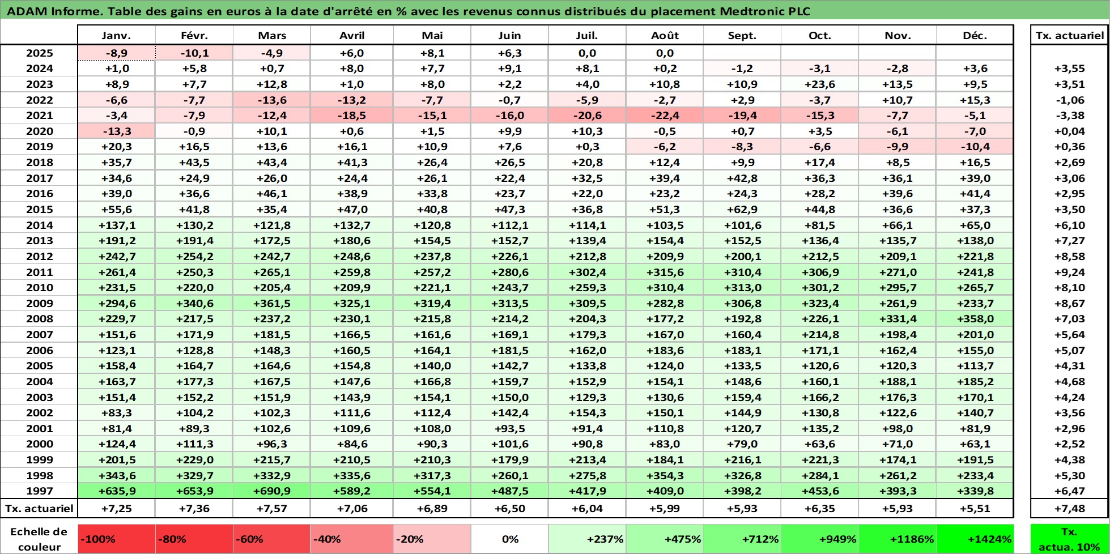Click the +62,9 cell in the 2015 row
1110x554 pixels.
point(742,209)
